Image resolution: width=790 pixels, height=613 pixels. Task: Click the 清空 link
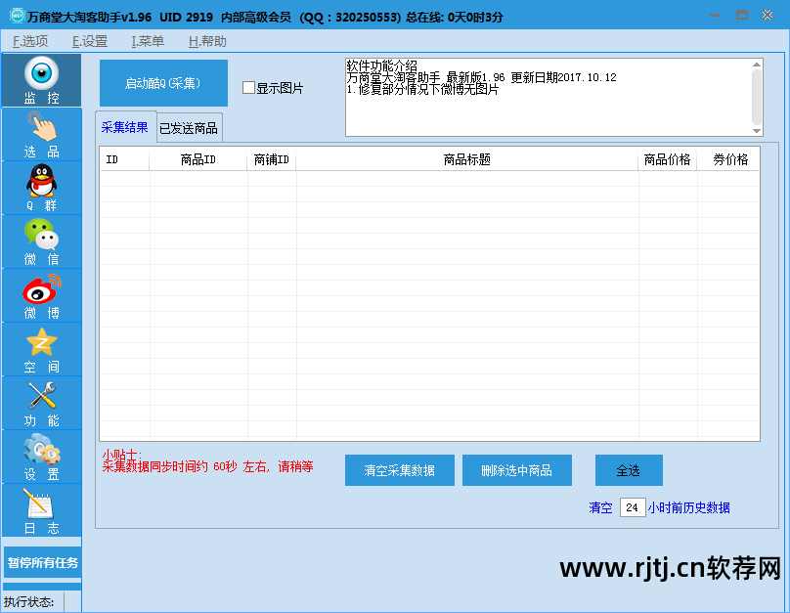(x=600, y=507)
